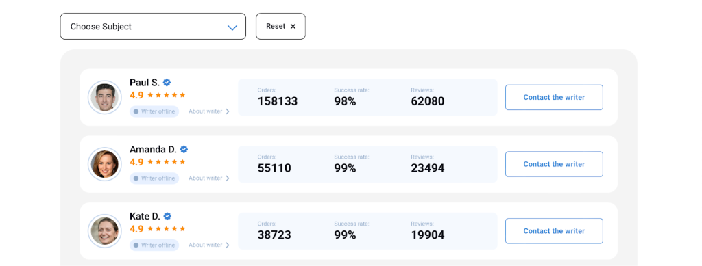Click Writer offline badge for Kate D.

point(154,245)
